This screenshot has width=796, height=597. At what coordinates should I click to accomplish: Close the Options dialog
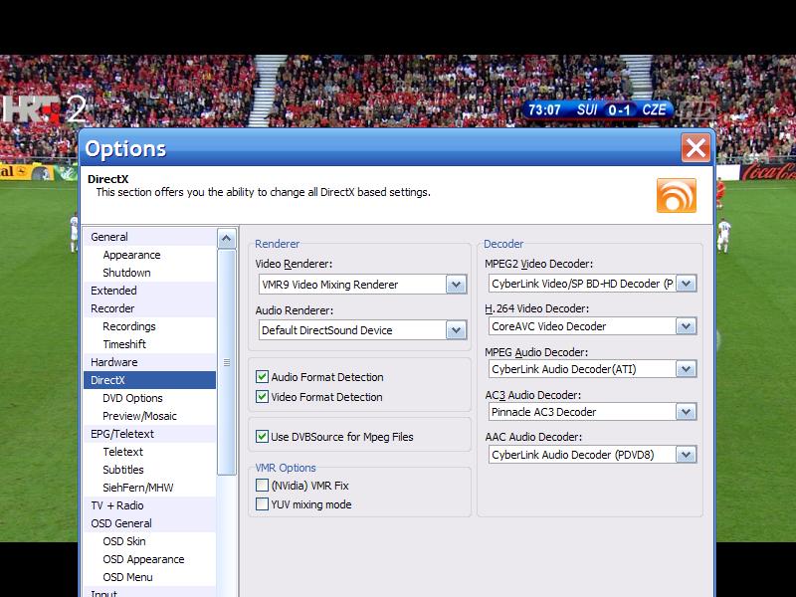tap(696, 148)
